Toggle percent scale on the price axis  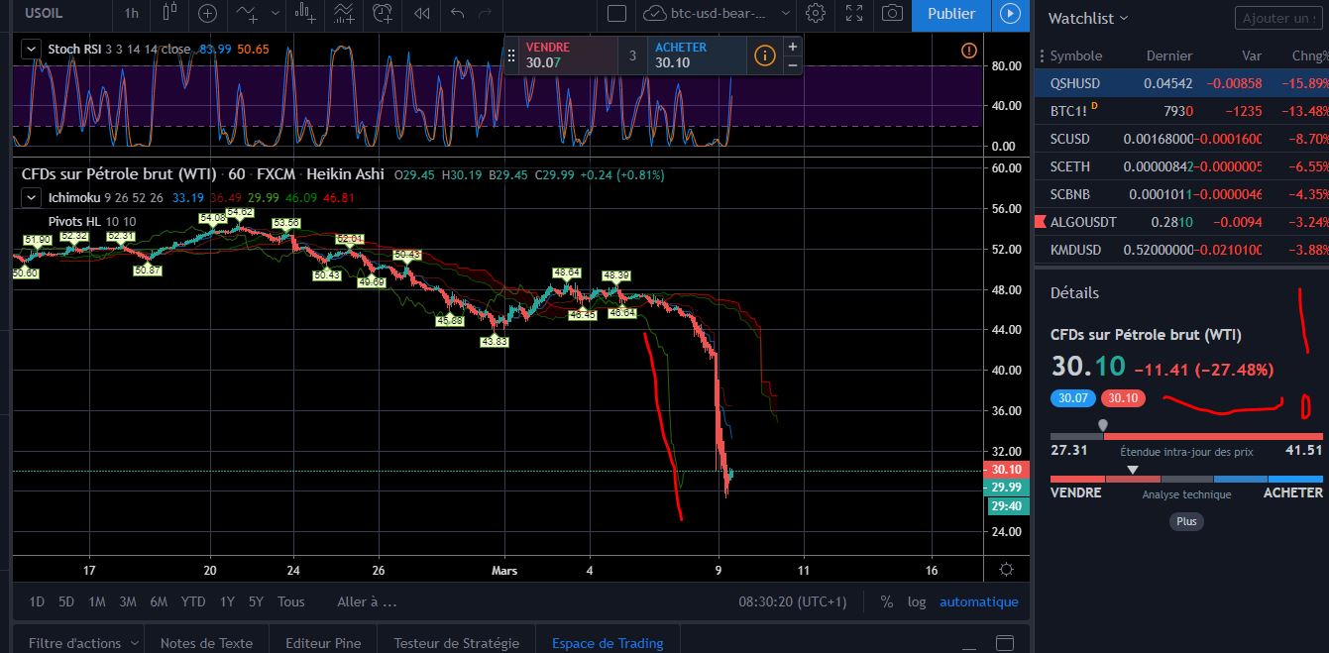886,601
